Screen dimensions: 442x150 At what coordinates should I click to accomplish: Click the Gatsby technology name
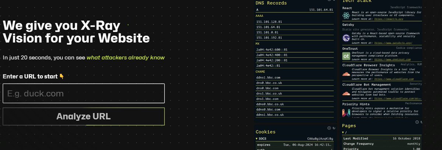tap(349, 25)
